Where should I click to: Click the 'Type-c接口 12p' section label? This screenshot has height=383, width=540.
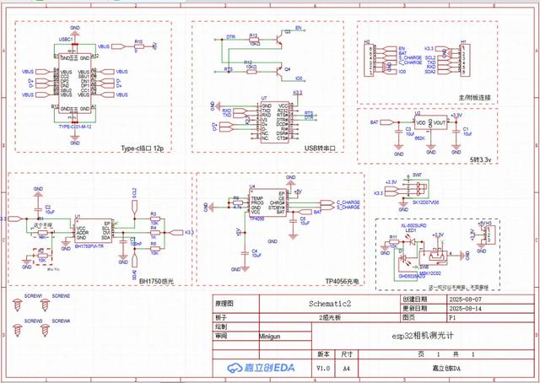[x=142, y=148]
